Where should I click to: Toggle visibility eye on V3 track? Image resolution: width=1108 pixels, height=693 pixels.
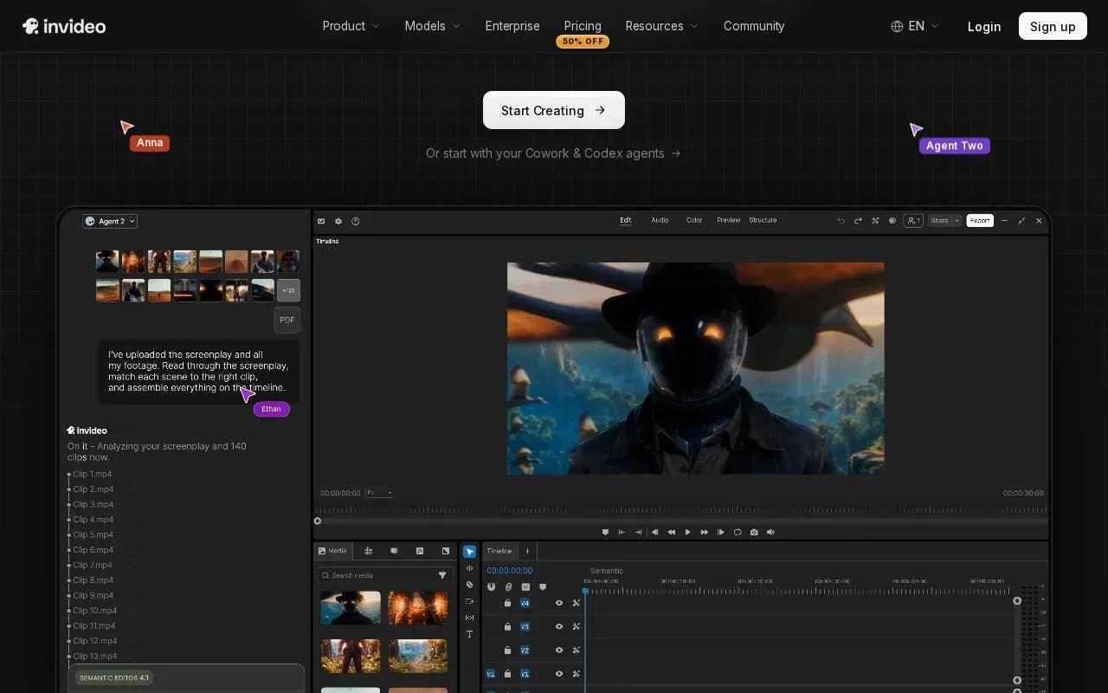pos(559,626)
